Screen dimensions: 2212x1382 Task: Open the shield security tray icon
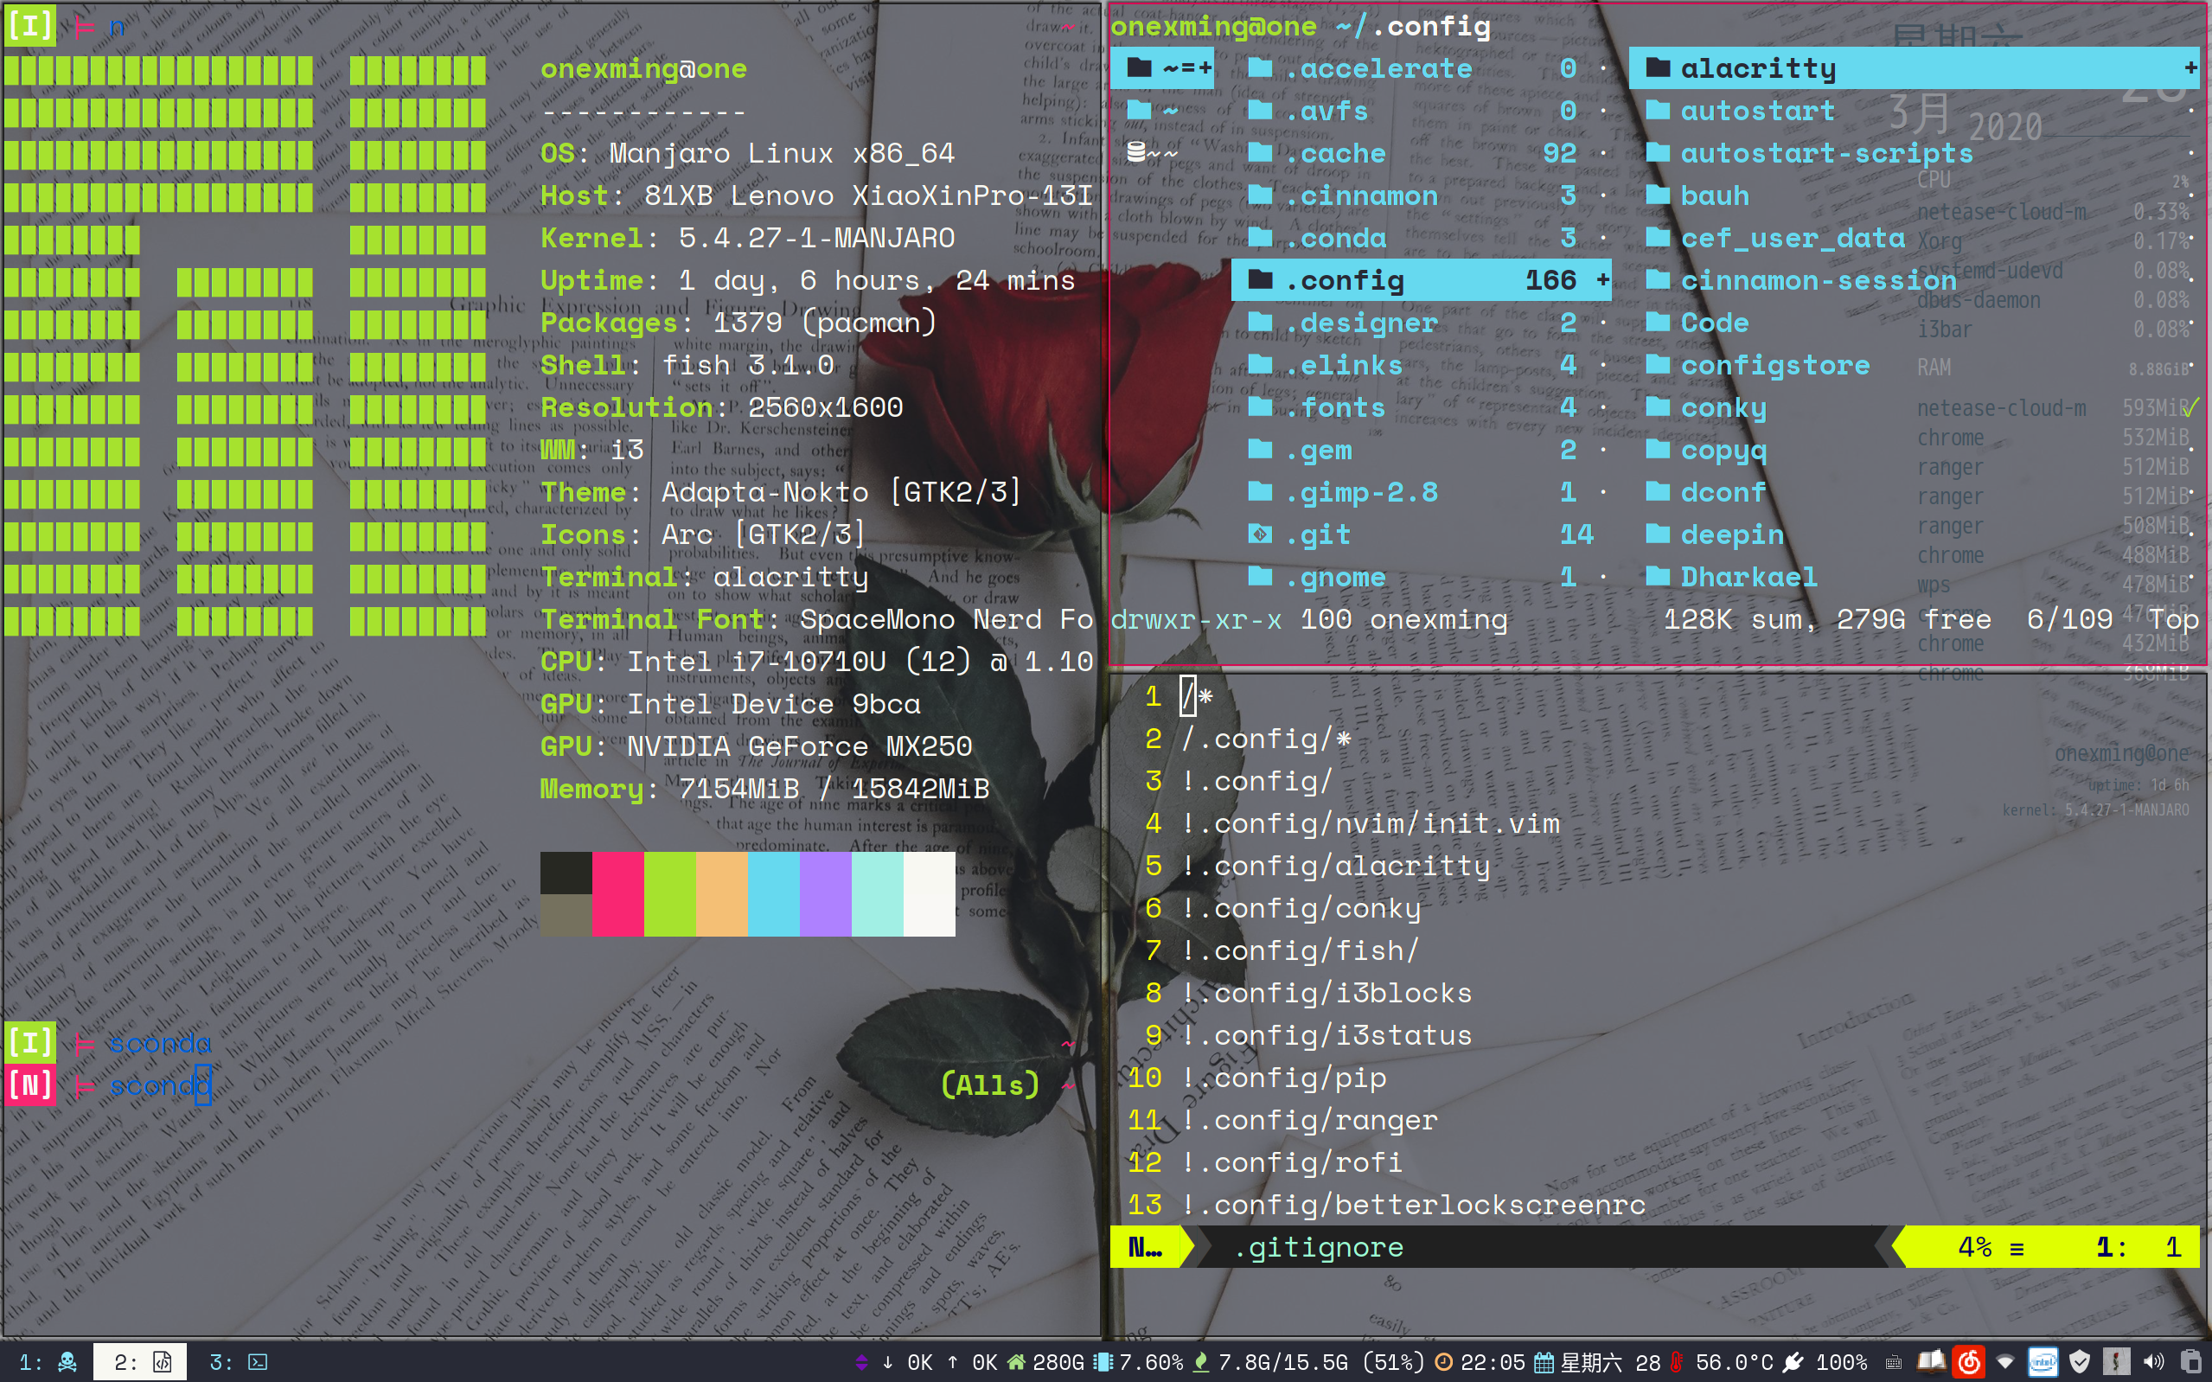2080,1362
